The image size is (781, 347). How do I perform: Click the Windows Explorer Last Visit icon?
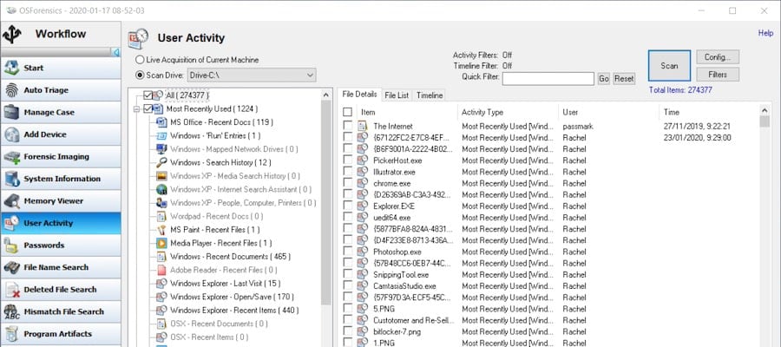pyautogui.click(x=161, y=284)
